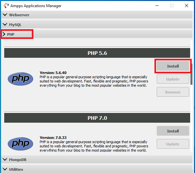Click the Version: 7.0.33 text
This screenshot has height=173, width=195.
click(53, 138)
